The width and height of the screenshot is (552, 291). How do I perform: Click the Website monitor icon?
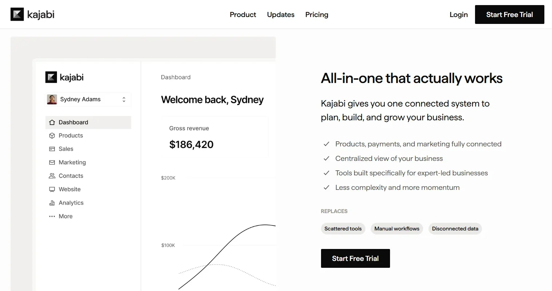tap(52, 189)
